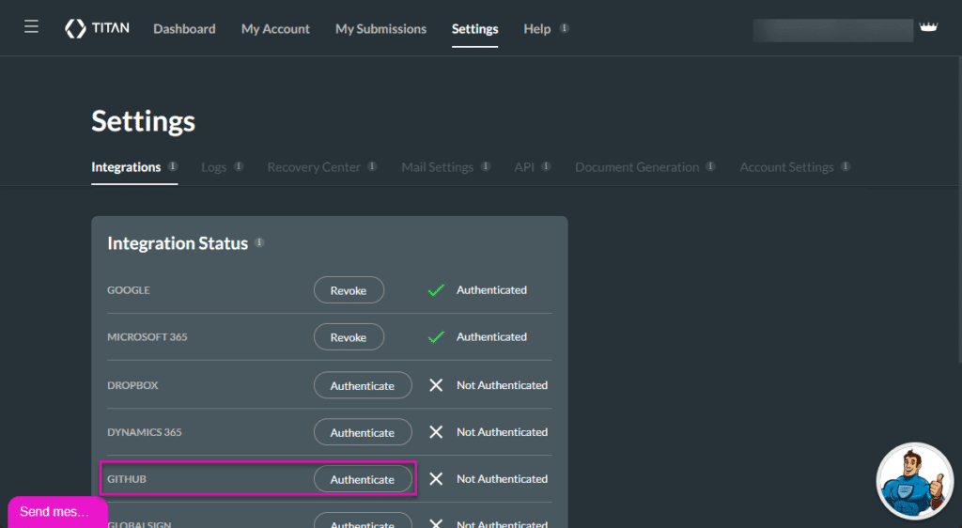Go to My Submissions
The height and width of the screenshot is (528, 962).
coord(380,29)
